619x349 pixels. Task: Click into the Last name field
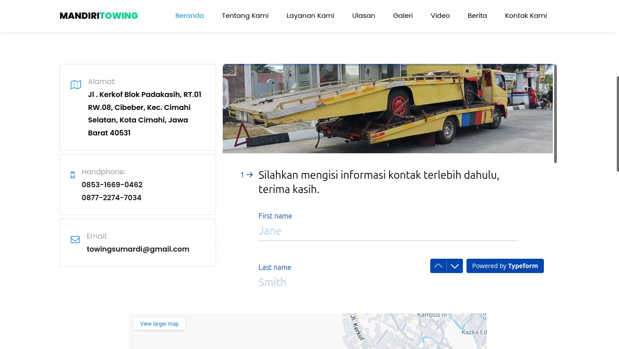pos(340,282)
